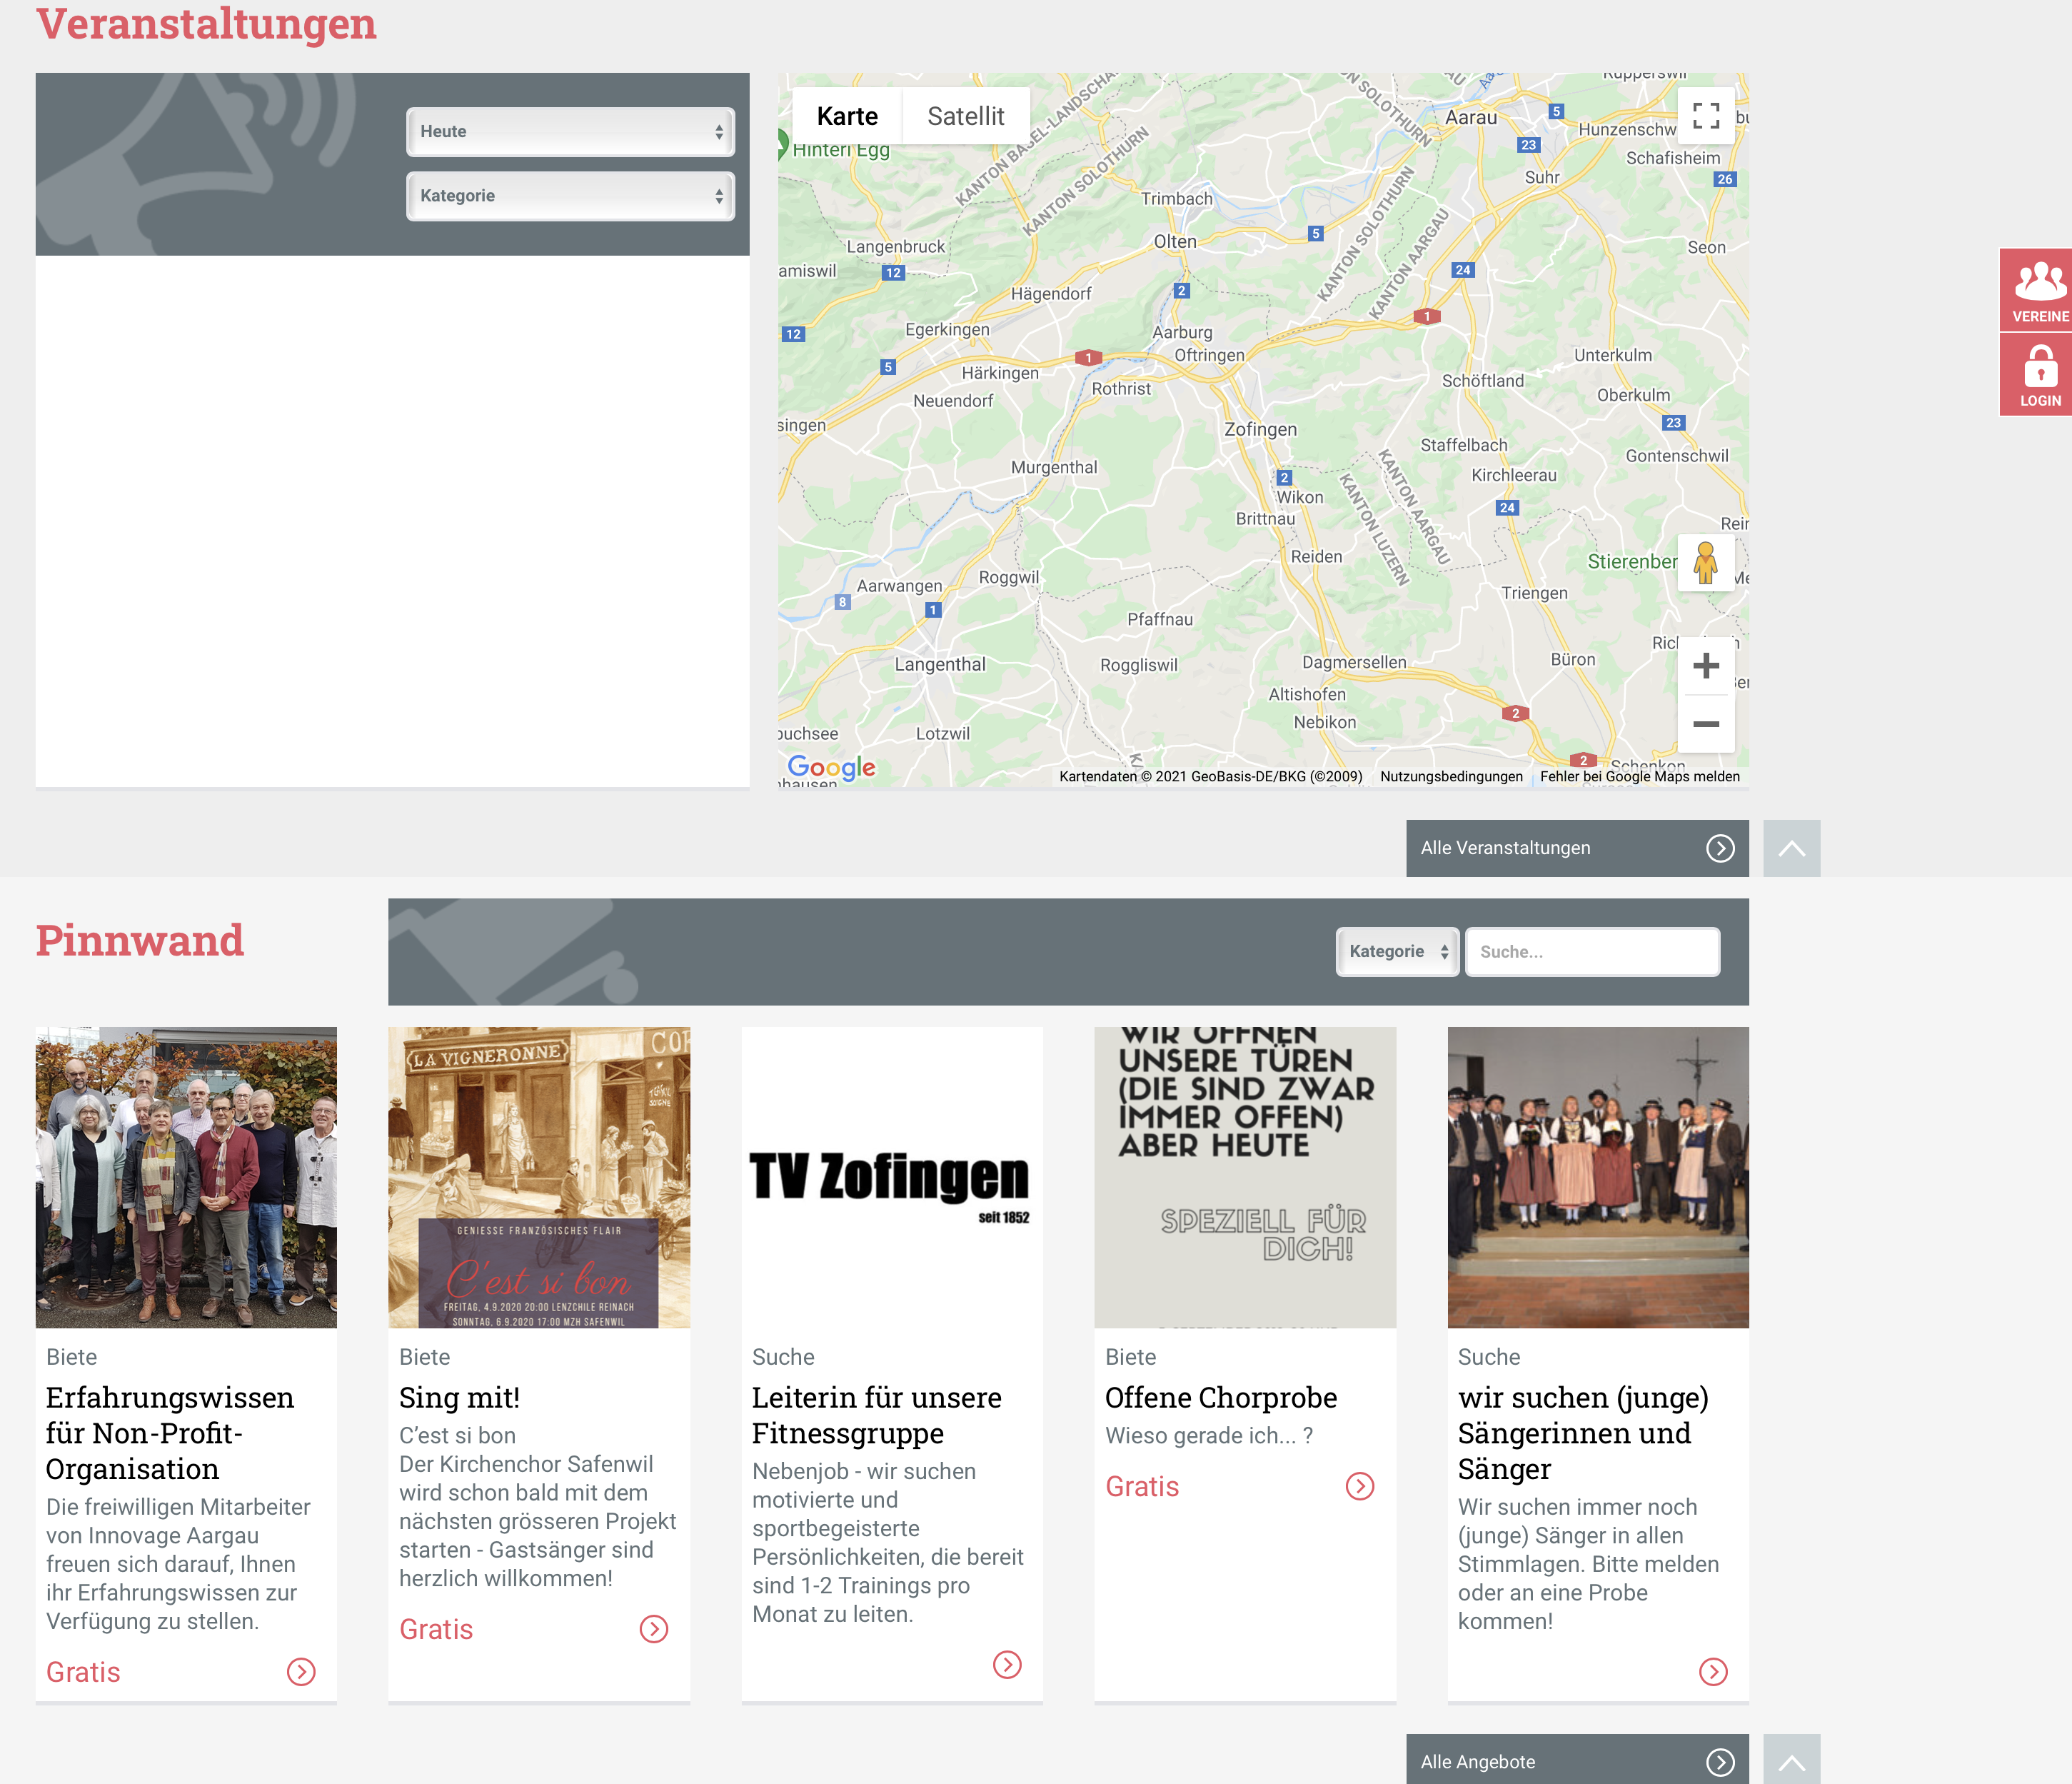Zoom in on the map
Viewport: 2072px width, 1784px height.
coord(1705,666)
